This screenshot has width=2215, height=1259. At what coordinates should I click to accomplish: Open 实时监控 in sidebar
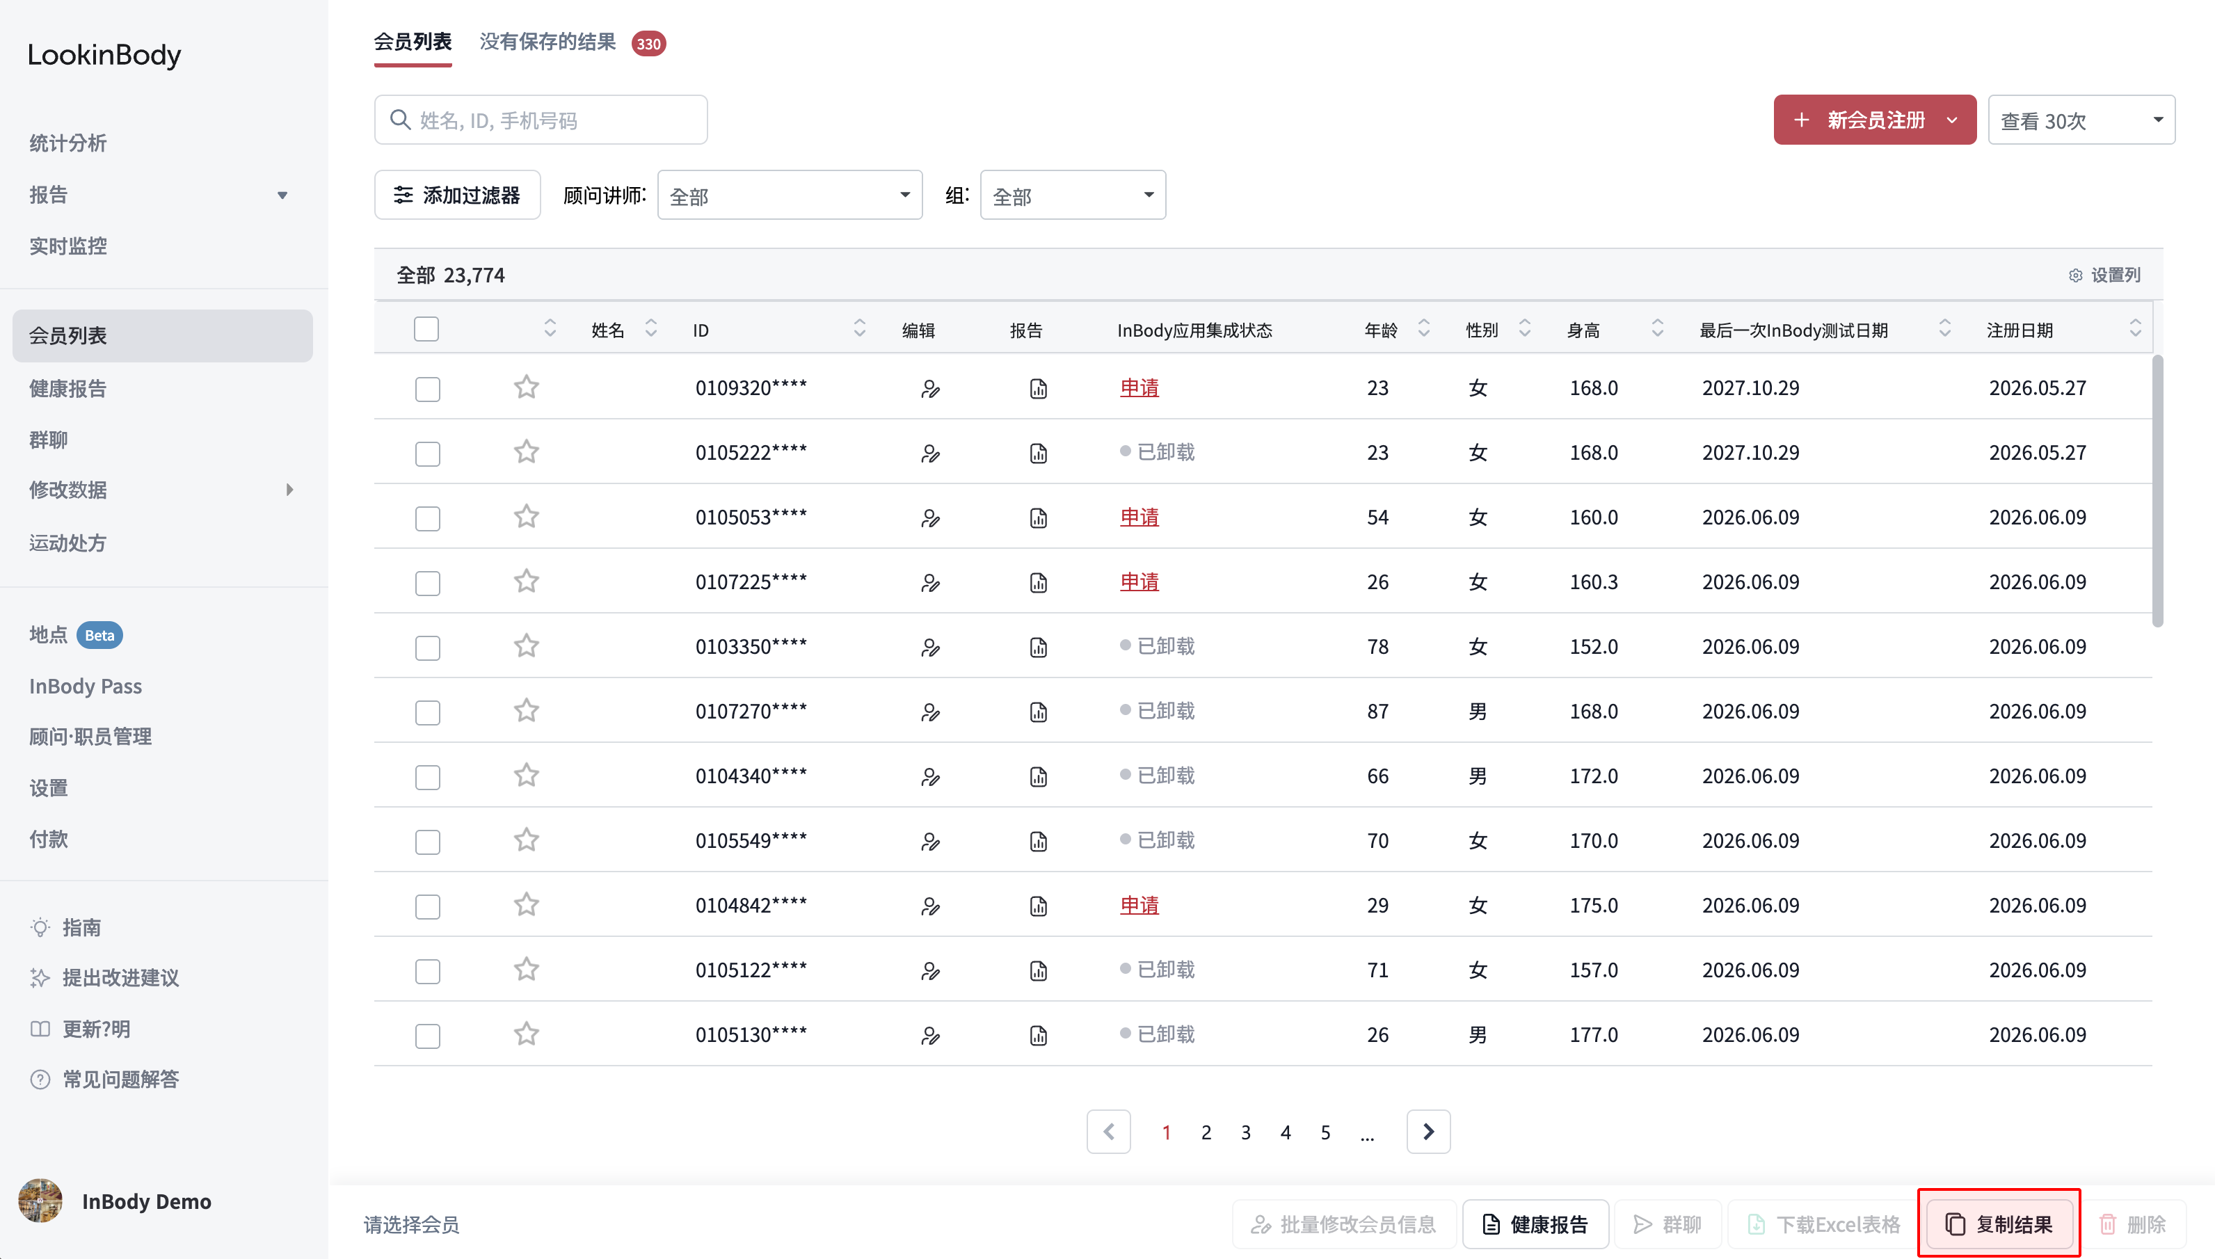point(67,246)
